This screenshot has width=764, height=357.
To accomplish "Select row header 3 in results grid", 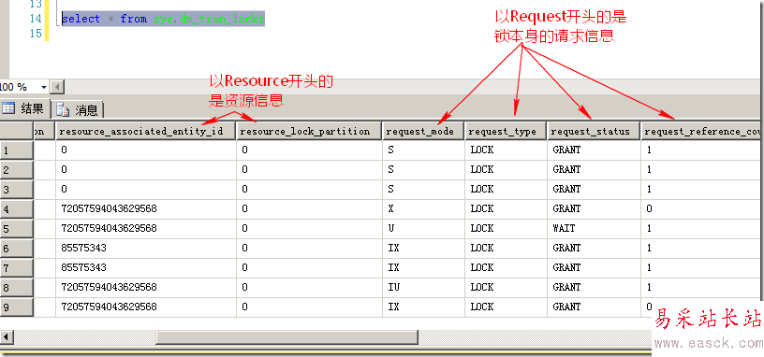I will point(17,189).
